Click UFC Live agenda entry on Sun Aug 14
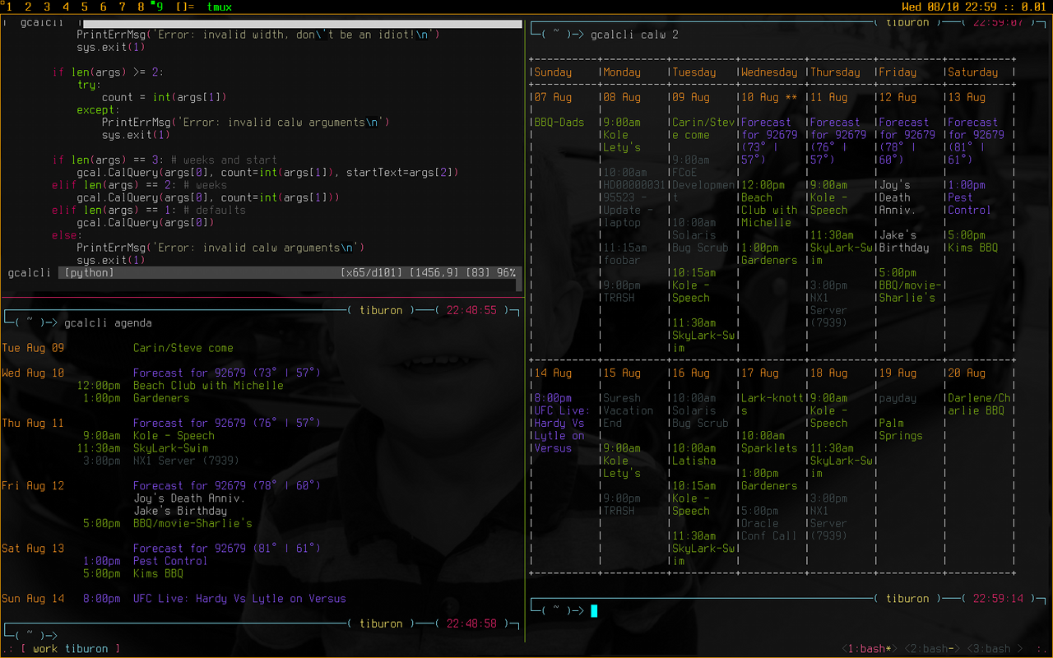Viewport: 1053px width, 658px height. click(x=239, y=599)
